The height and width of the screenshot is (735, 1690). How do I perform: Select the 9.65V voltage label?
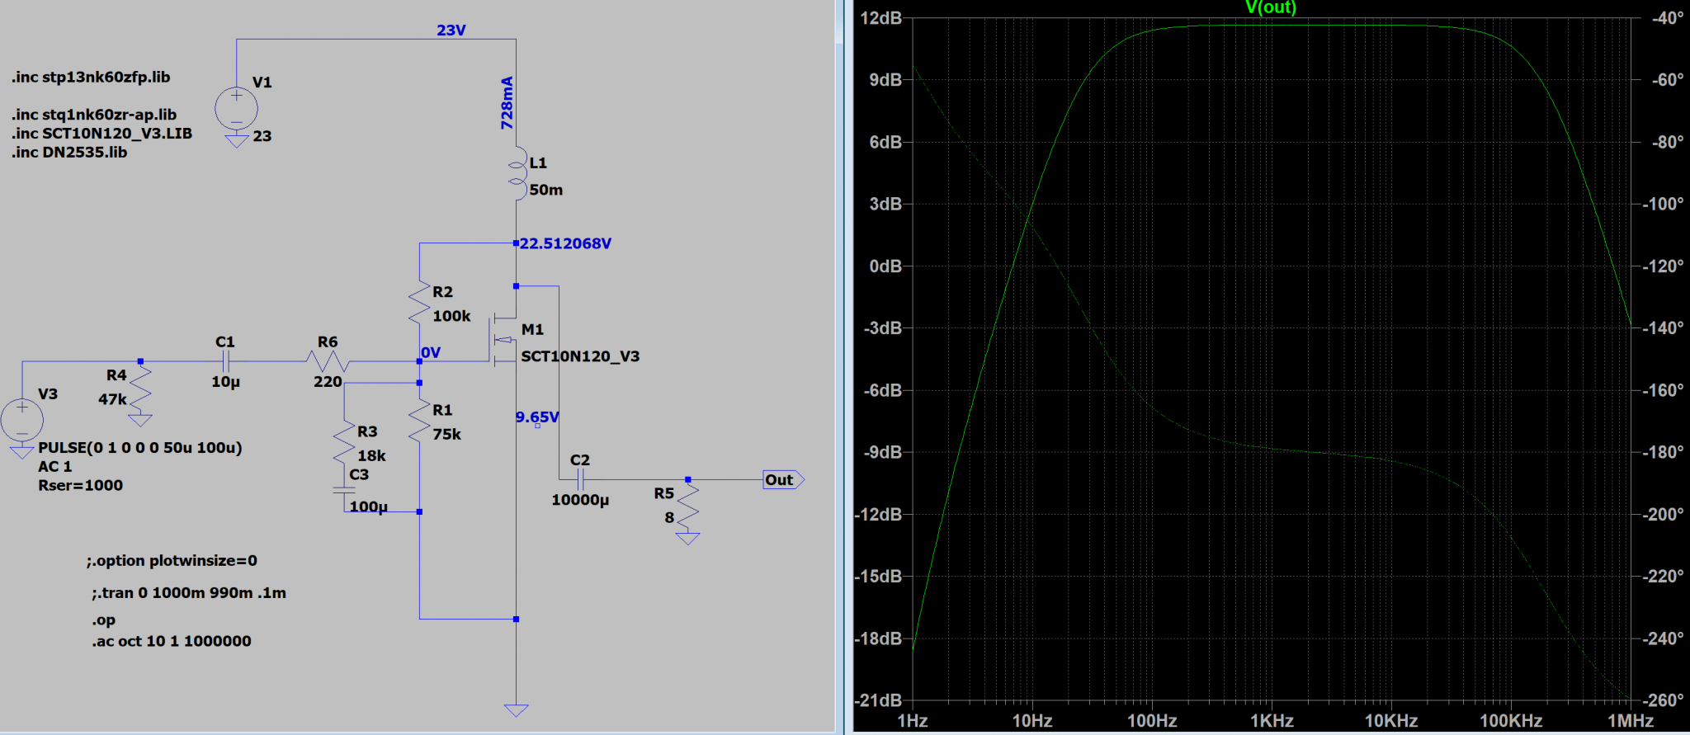pyautogui.click(x=537, y=417)
